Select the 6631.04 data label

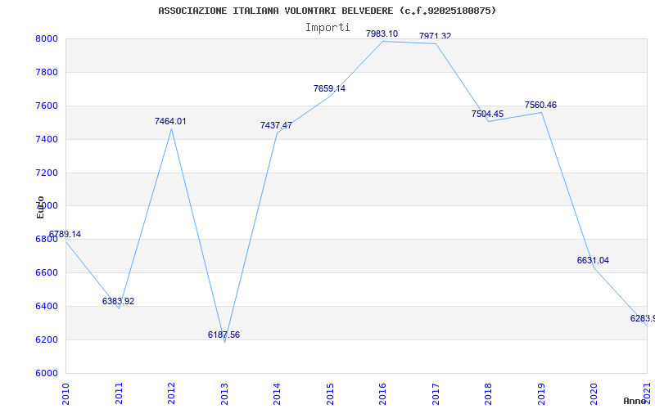click(593, 260)
